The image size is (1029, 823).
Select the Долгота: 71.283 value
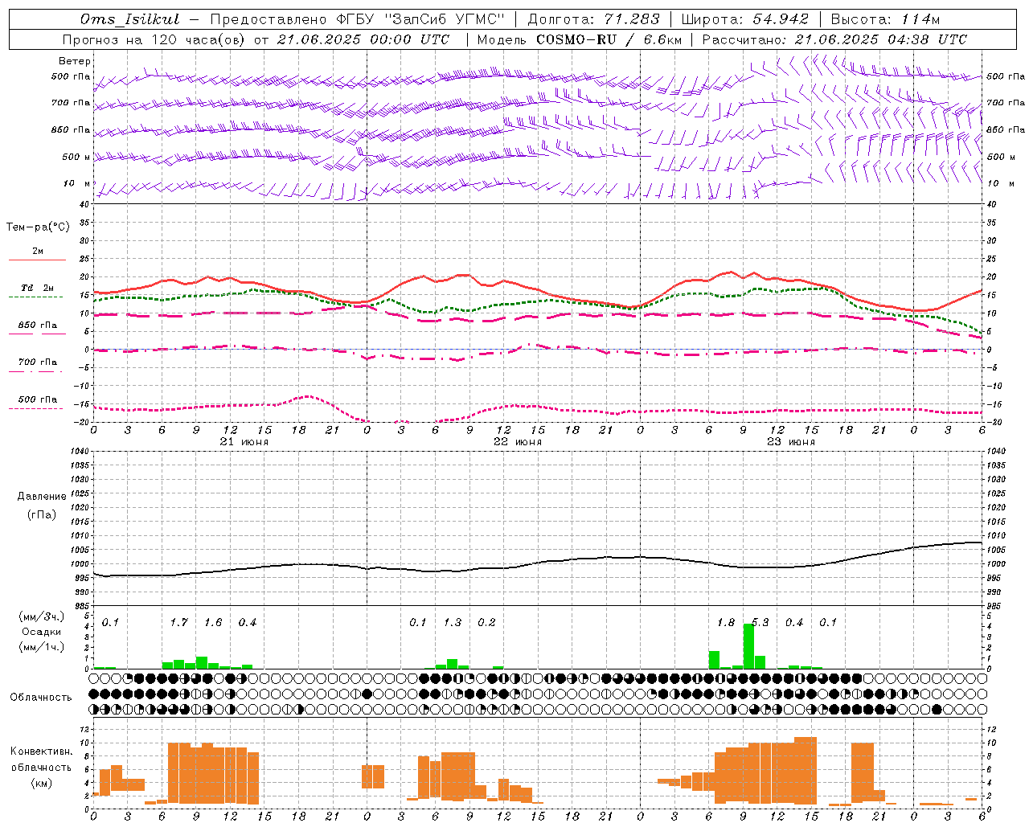pyautogui.click(x=593, y=19)
